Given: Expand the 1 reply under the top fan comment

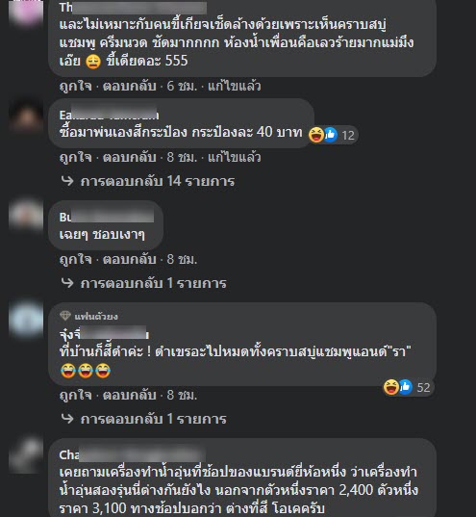Looking at the screenshot, I should click(153, 419).
